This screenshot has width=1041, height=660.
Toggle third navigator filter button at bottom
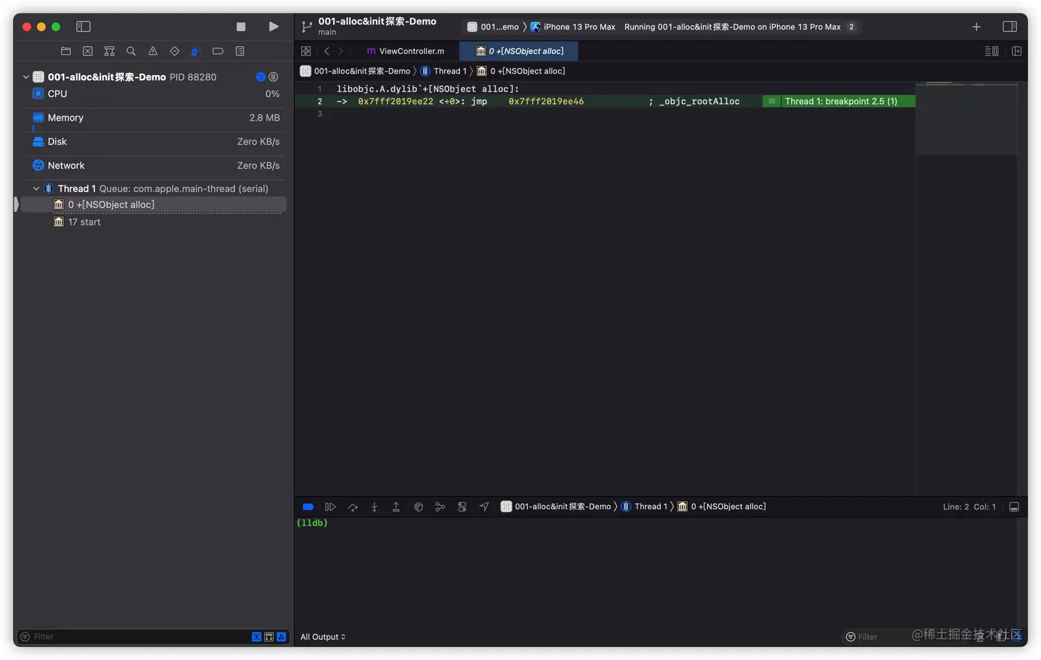pyautogui.click(x=281, y=637)
